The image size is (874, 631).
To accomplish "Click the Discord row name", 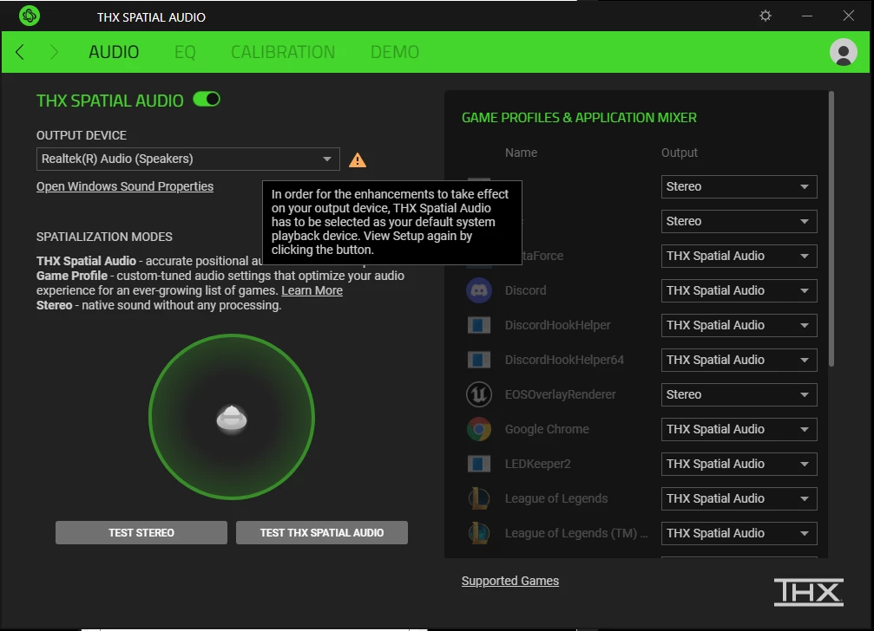I will (x=526, y=290).
